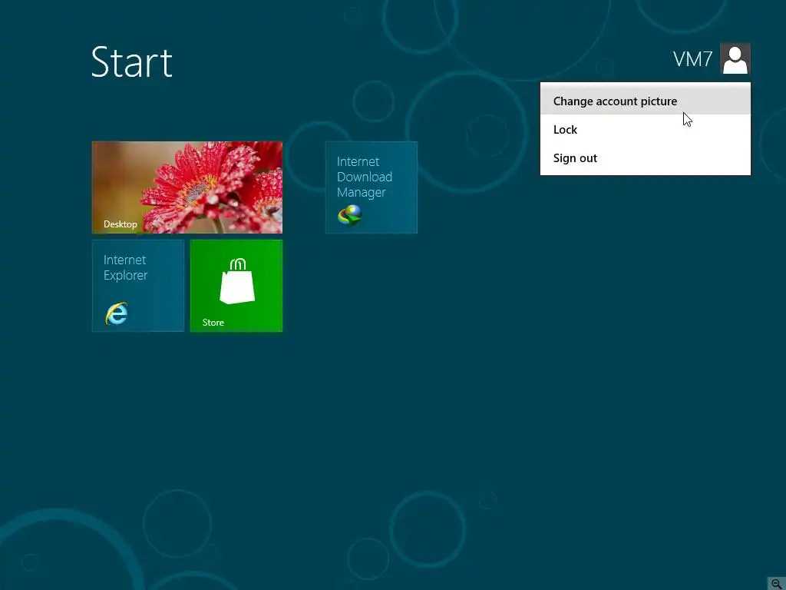Click the zoom-out icon in the bottom corner

[777, 584]
